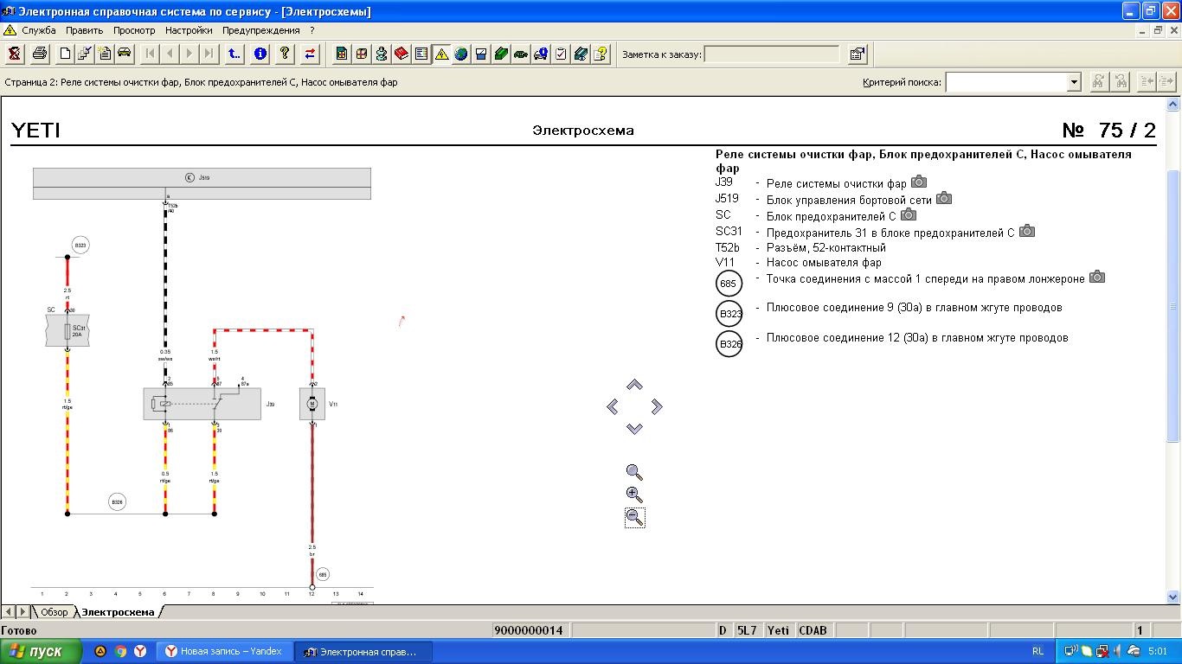The height and width of the screenshot is (664, 1182).
Task: Click the red book toolbar icon
Action: click(401, 54)
